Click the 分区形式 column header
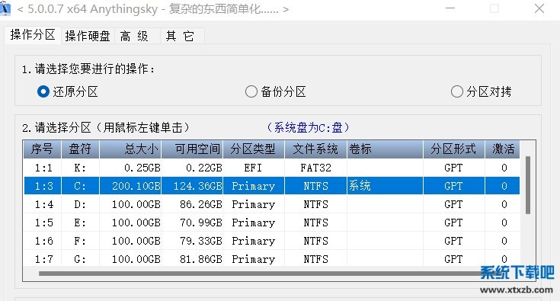This screenshot has width=560, height=301. point(453,149)
